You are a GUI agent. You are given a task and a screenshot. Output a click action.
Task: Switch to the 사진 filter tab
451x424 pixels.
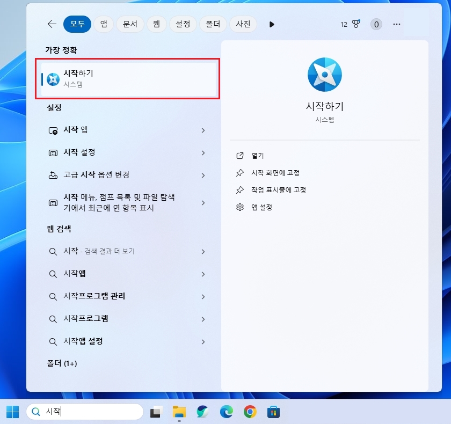click(243, 24)
